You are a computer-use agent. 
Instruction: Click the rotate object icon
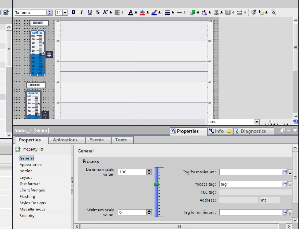[x=203, y=12]
